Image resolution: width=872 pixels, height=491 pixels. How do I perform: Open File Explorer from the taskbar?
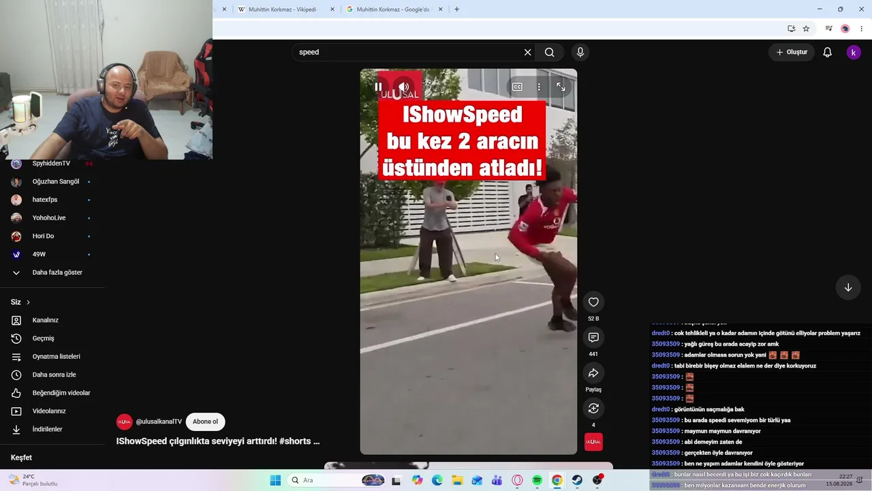457,480
